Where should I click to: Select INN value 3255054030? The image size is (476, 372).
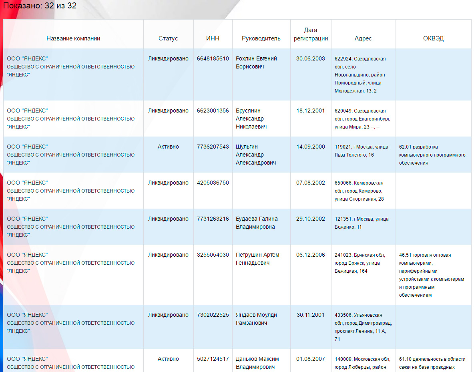pyautogui.click(x=213, y=255)
